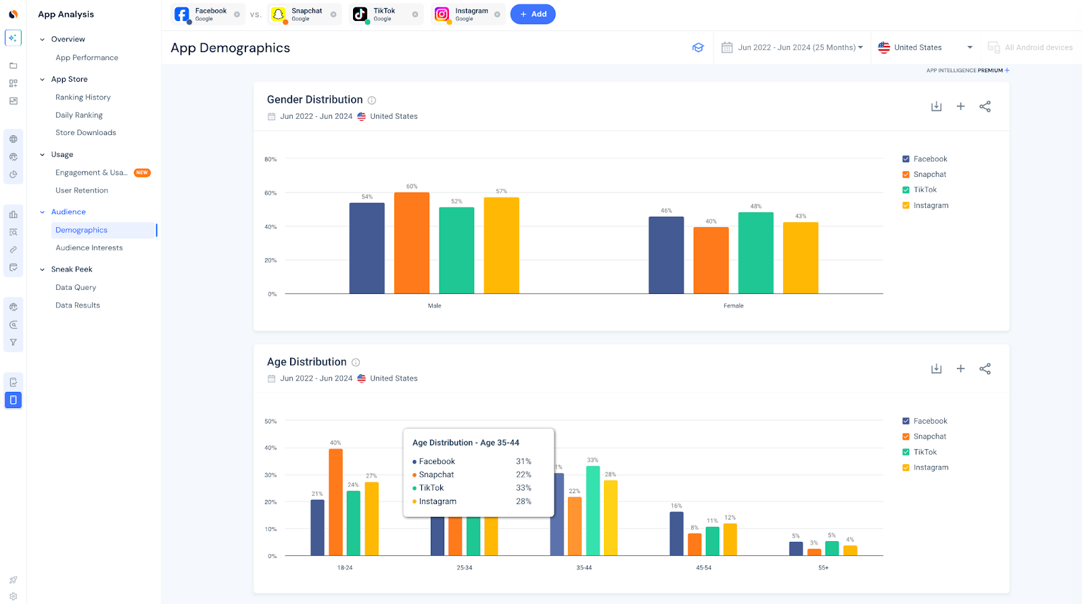Go to Data Query
Image resolution: width=1082 pixels, height=604 pixels.
[76, 287]
